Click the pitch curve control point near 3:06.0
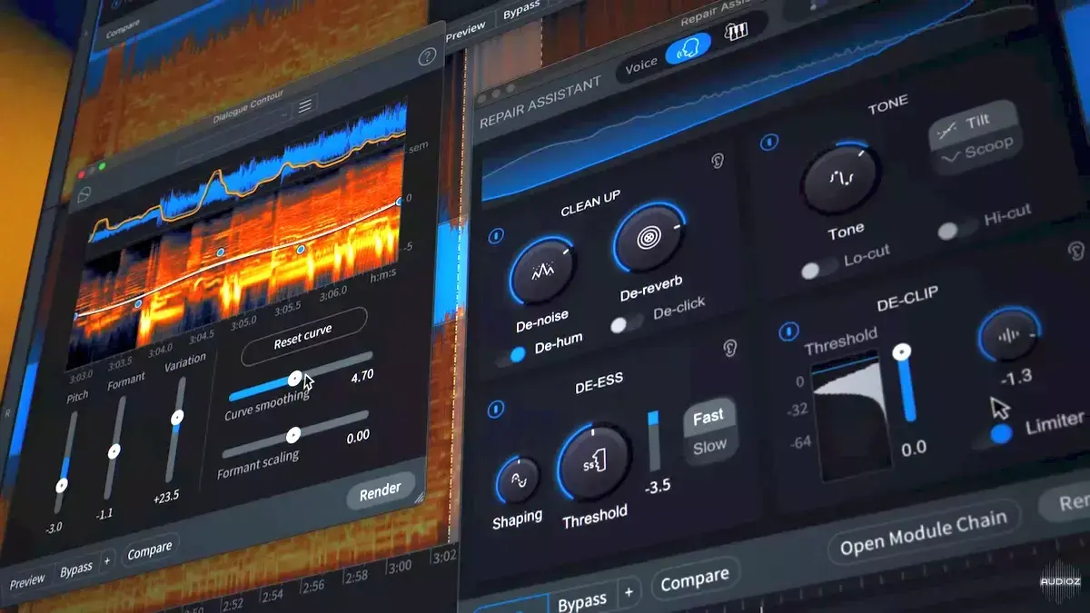 (x=301, y=248)
